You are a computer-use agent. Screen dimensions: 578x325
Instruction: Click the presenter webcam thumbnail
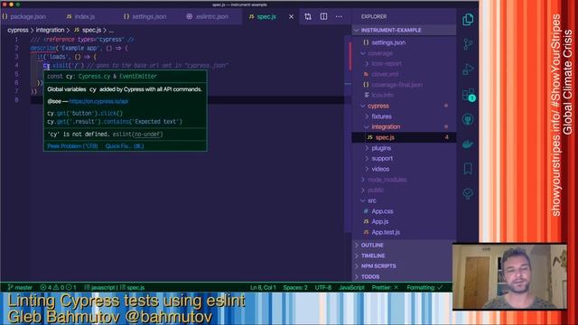pos(509,276)
